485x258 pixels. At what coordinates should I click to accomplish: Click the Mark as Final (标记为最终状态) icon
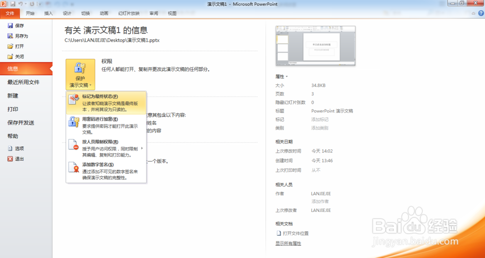(x=74, y=99)
